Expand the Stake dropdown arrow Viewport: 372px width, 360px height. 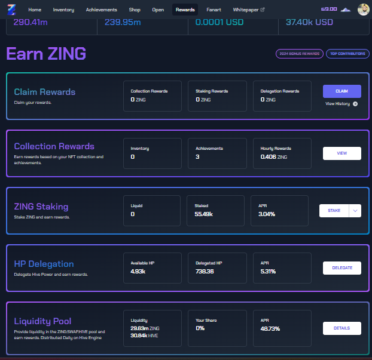pyautogui.click(x=355, y=211)
